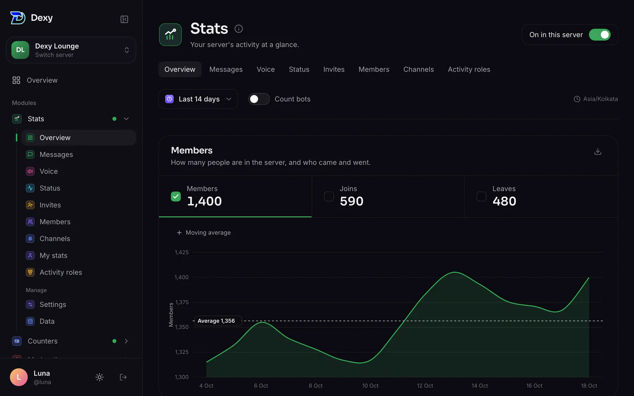Viewport: 634px width, 396px height.
Task: Click the Dexy logo icon
Action: pos(17,18)
